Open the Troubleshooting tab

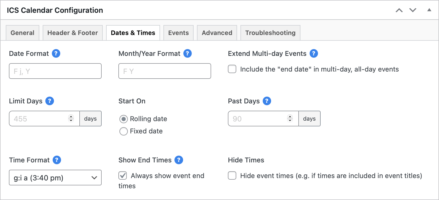[x=270, y=33]
